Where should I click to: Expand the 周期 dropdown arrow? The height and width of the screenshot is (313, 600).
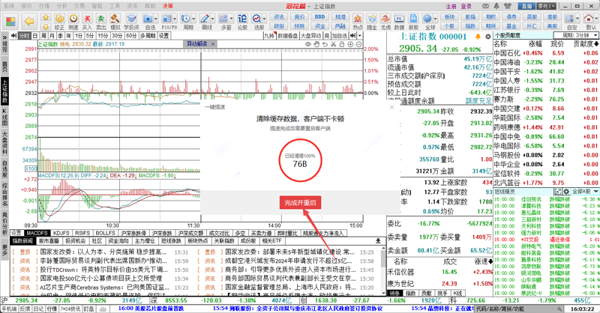pyautogui.click(x=193, y=18)
